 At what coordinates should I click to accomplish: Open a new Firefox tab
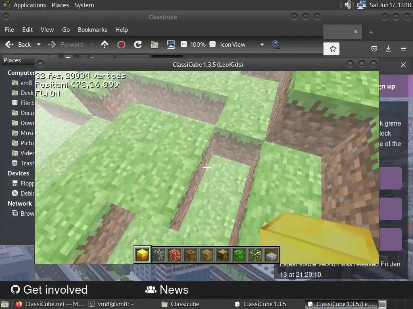(371, 32)
